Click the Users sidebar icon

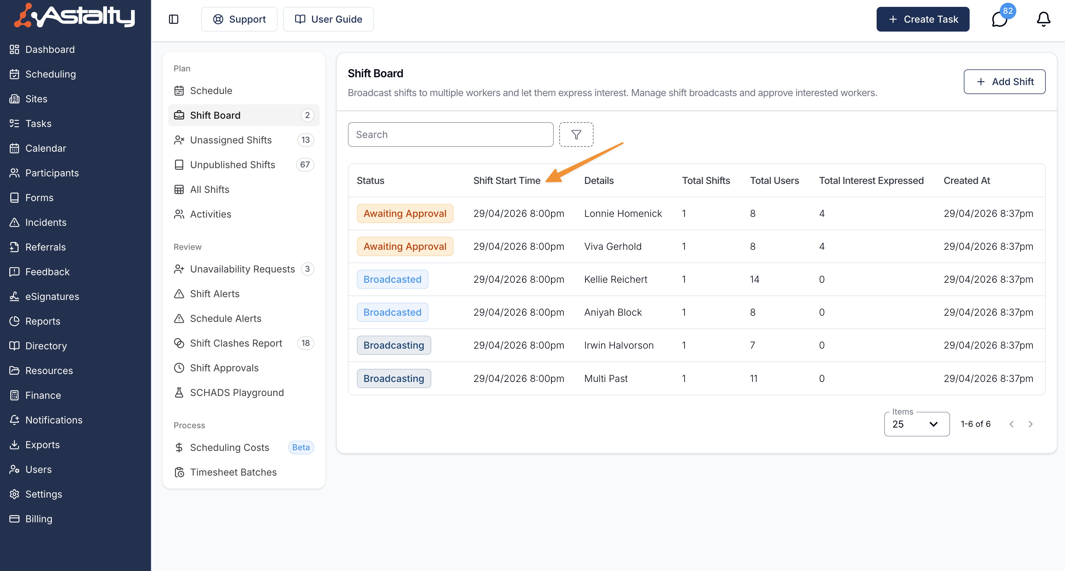(14, 469)
